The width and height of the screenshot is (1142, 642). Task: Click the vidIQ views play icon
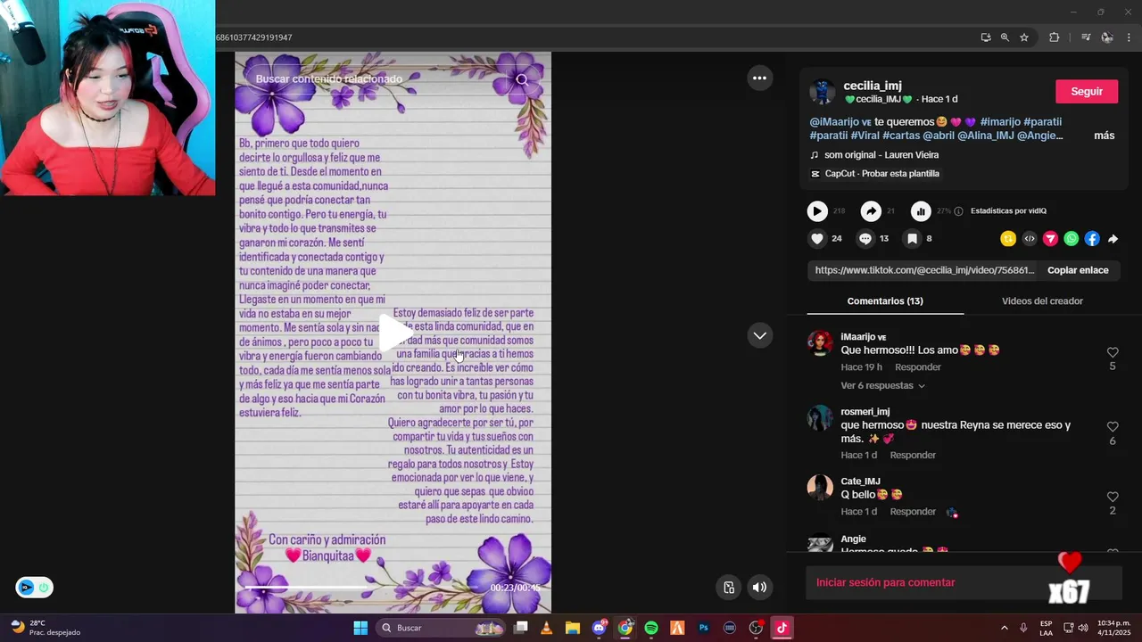(x=817, y=211)
